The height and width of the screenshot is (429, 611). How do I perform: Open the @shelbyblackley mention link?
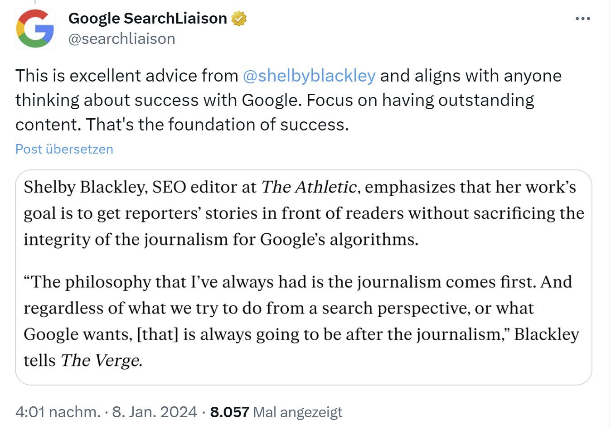pyautogui.click(x=309, y=76)
